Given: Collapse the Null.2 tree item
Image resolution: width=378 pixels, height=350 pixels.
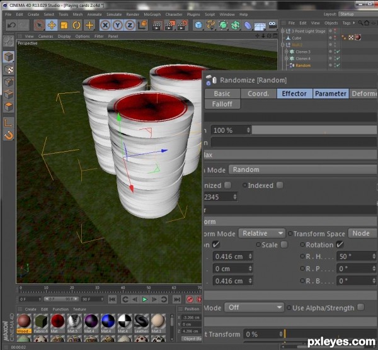Looking at the screenshot, I should click(x=283, y=45).
